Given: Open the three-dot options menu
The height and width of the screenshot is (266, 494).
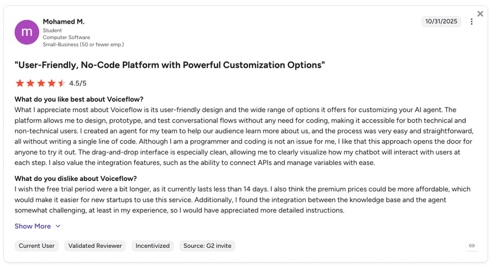Looking at the screenshot, I should [472, 22].
